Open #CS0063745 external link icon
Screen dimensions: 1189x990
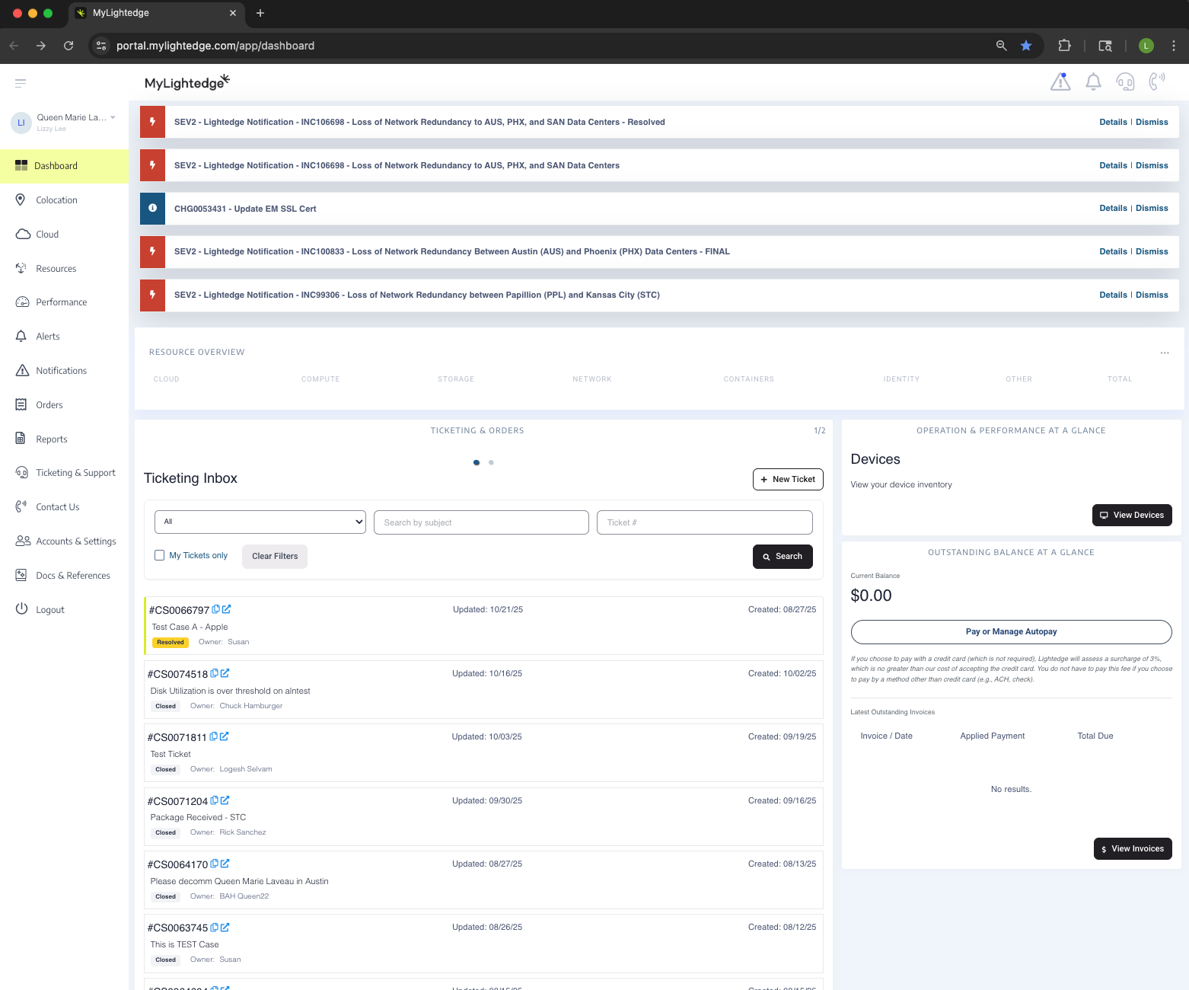[225, 928]
